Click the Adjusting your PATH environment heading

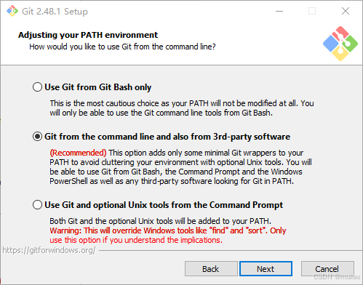pos(88,35)
